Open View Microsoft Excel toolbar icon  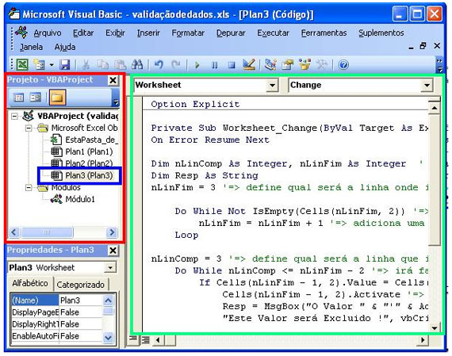pos(22,64)
